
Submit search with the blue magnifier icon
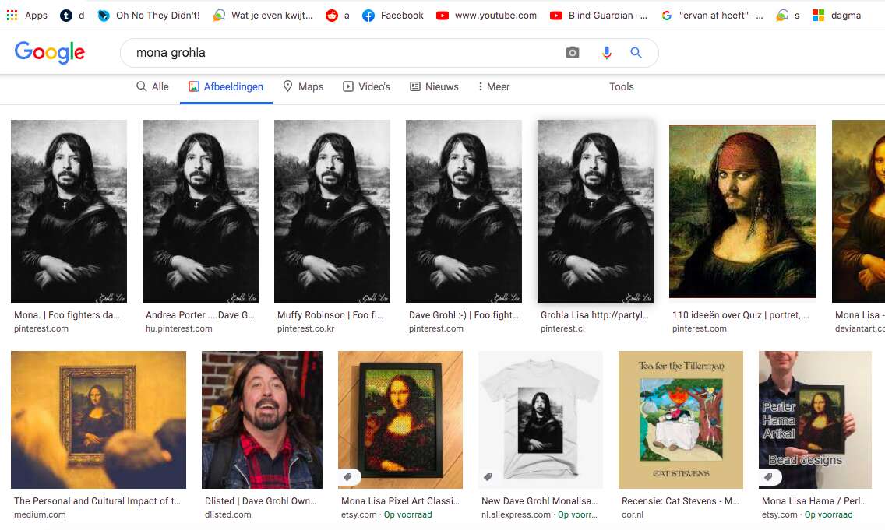636,52
